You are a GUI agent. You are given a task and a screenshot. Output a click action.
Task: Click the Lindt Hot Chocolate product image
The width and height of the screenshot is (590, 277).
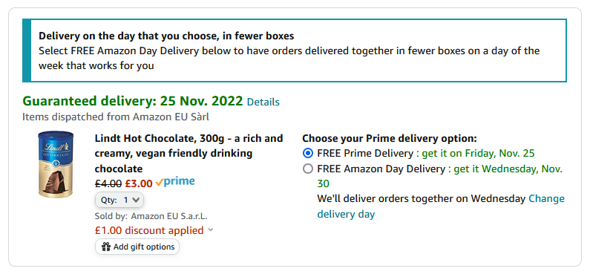pyautogui.click(x=56, y=164)
